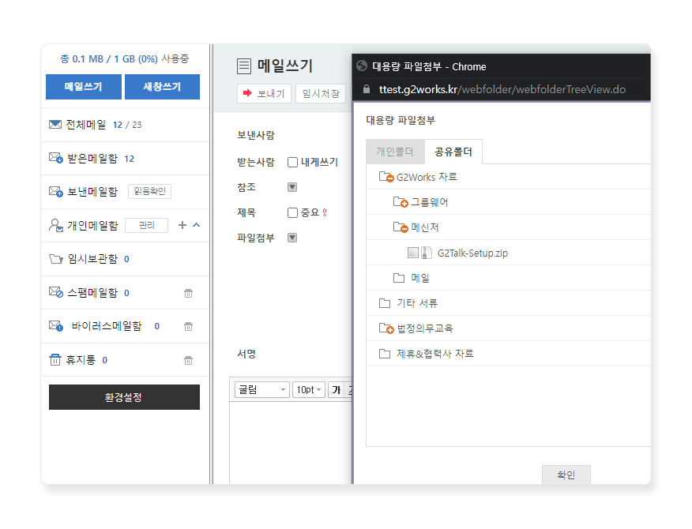Collapse the 메신저 folder

click(401, 227)
